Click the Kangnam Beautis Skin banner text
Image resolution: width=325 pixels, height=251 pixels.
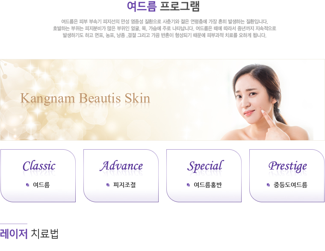tap(85, 98)
